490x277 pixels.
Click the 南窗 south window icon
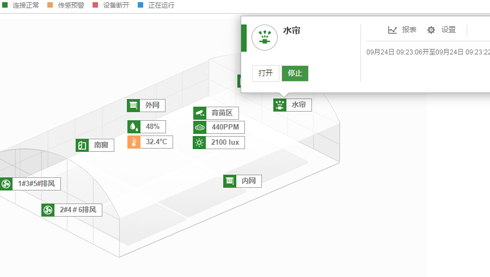coord(82,145)
